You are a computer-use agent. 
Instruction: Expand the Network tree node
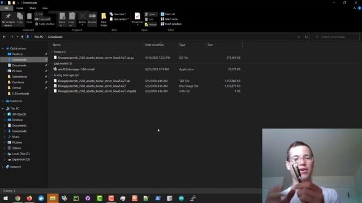point(3,167)
